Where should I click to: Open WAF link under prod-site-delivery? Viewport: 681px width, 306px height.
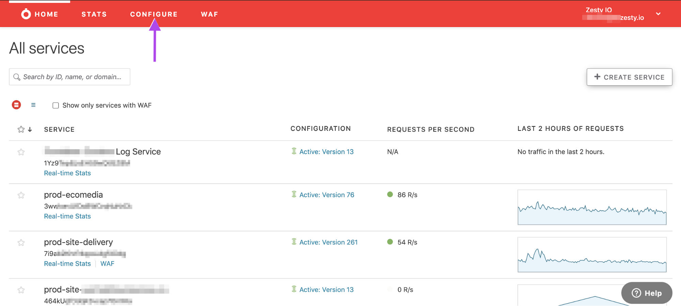pos(107,264)
